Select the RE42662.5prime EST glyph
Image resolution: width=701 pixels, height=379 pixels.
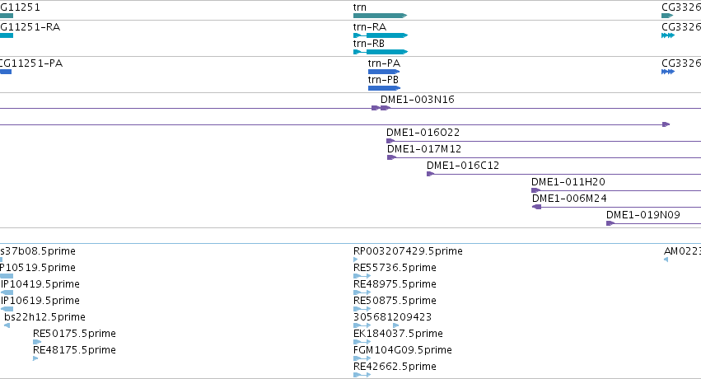[362, 375]
